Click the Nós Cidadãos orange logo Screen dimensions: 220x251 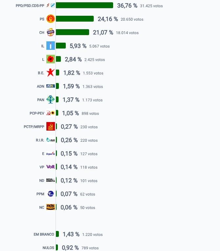(51, 207)
